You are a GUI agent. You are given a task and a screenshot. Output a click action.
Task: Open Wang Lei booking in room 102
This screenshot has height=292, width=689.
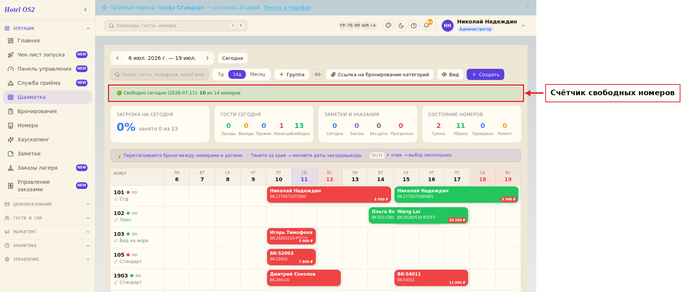431,215
